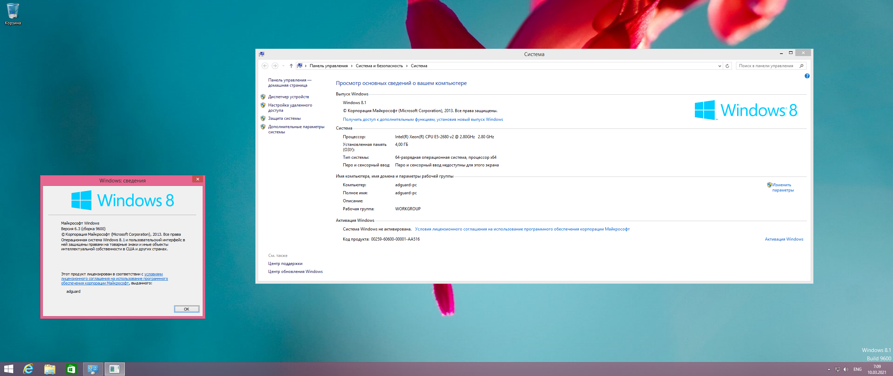
Task: Click the volume speaker tray icon
Action: 846,369
